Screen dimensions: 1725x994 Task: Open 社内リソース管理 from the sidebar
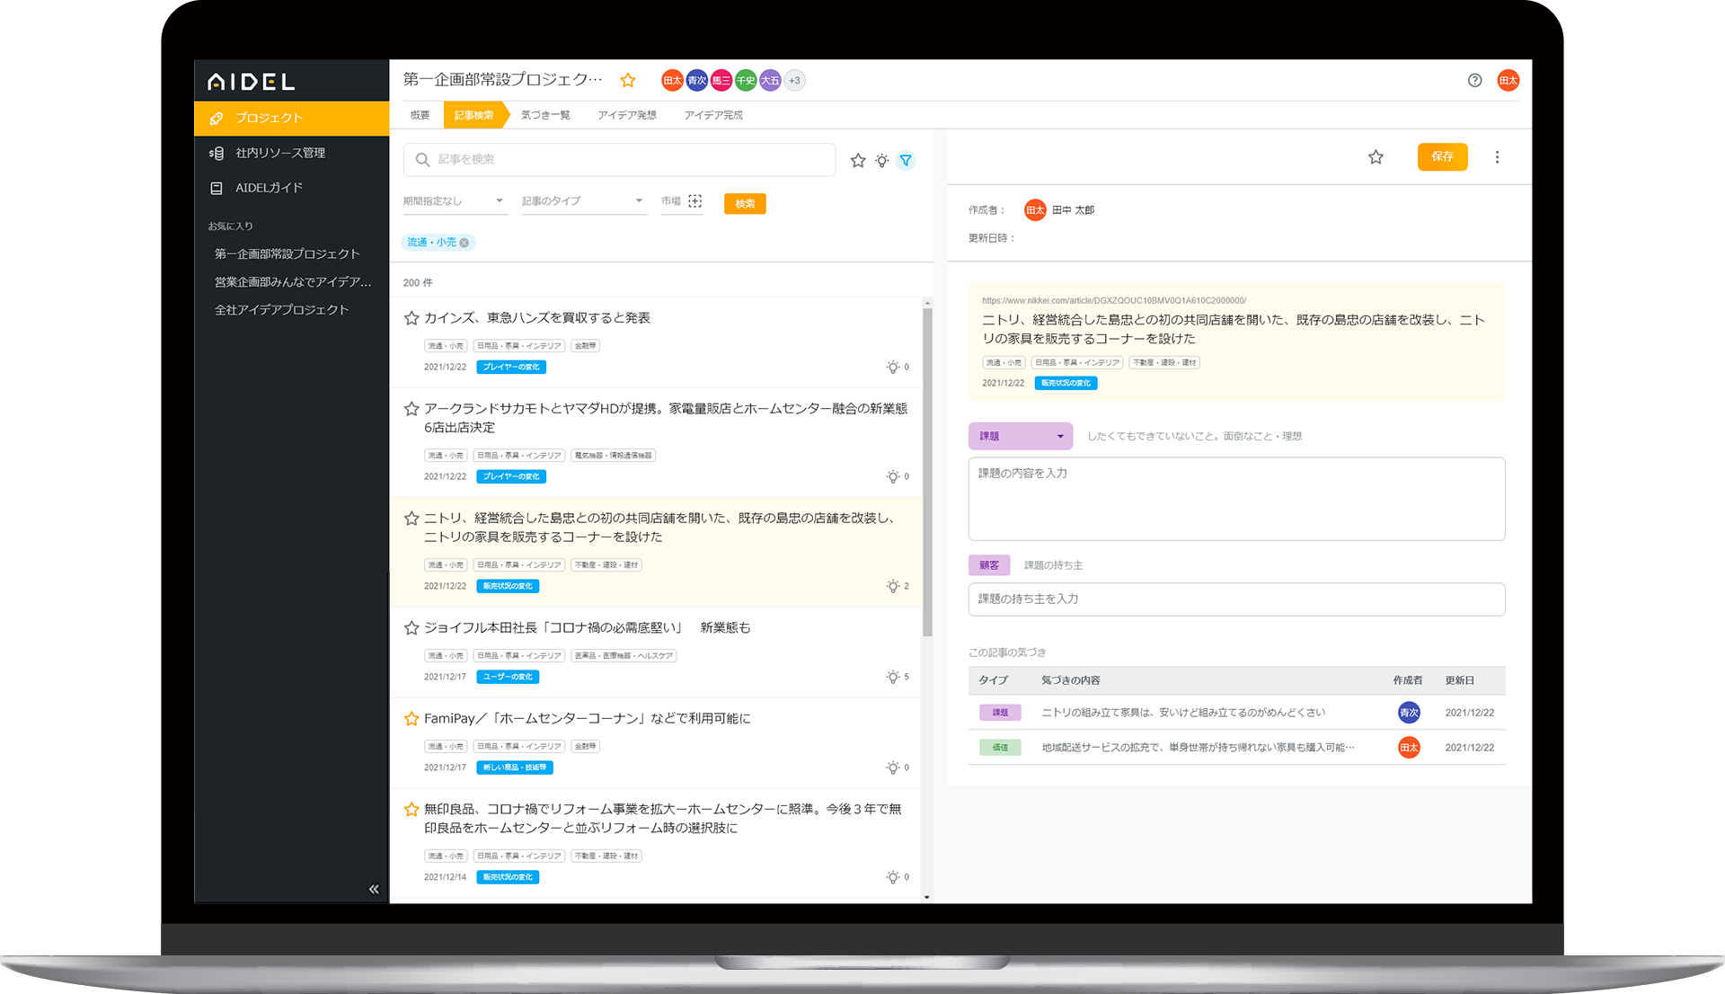tap(282, 152)
